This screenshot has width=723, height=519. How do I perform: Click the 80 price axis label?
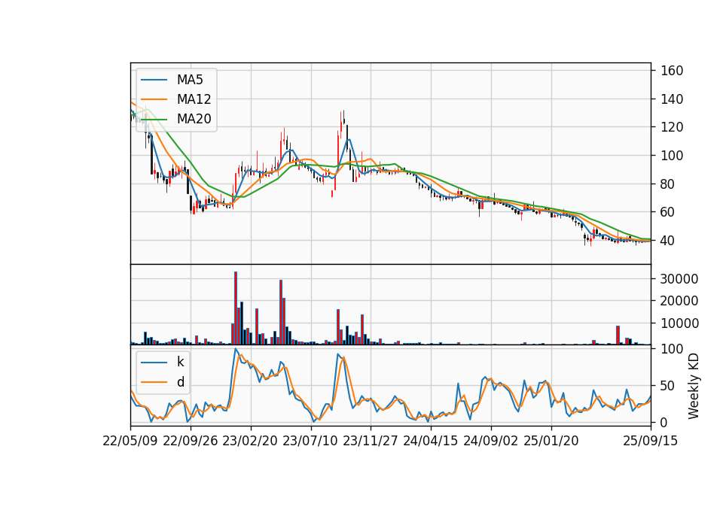668,184
